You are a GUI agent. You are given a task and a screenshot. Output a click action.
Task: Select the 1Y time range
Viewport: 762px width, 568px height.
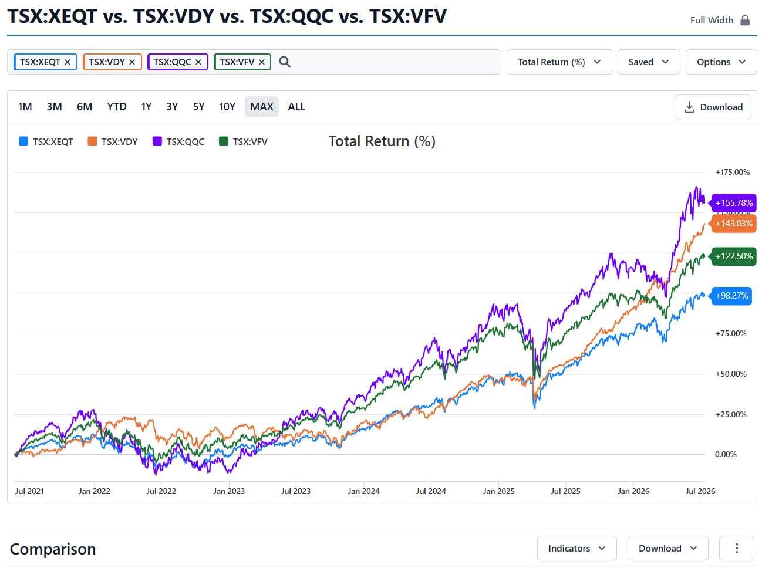(x=146, y=107)
